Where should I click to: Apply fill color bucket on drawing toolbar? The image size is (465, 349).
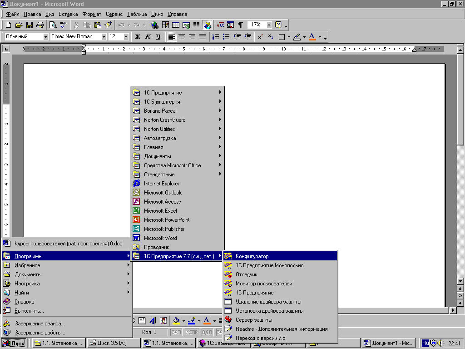click(x=176, y=320)
